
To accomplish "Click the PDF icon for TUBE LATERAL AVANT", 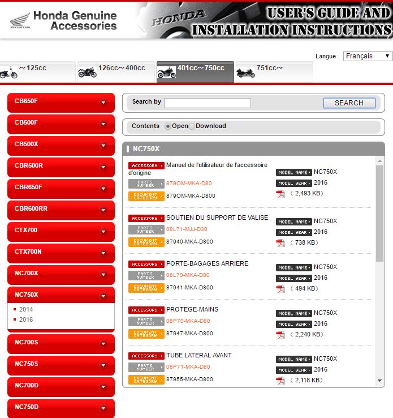I will pyautogui.click(x=280, y=380).
